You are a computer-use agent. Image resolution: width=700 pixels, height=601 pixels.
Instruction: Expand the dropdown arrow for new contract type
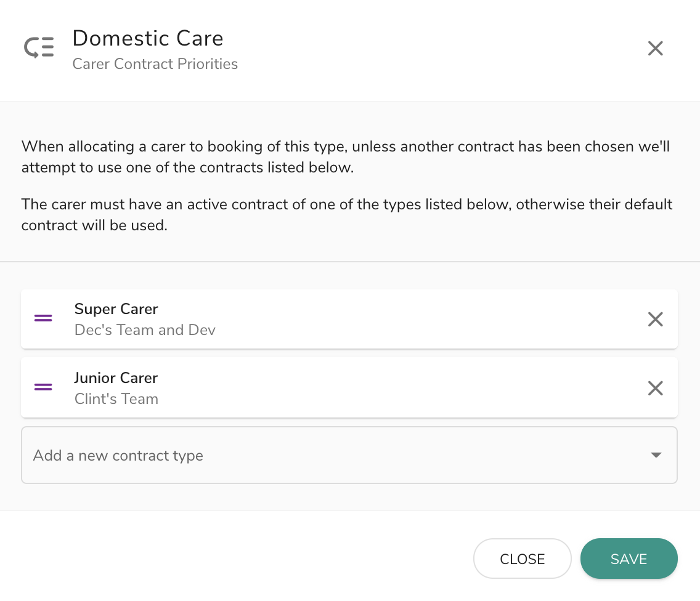pos(656,455)
